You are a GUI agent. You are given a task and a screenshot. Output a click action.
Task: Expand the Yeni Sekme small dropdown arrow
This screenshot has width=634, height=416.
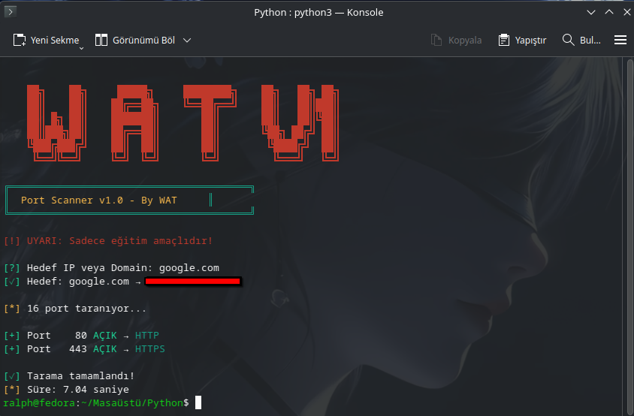pyautogui.click(x=81, y=48)
